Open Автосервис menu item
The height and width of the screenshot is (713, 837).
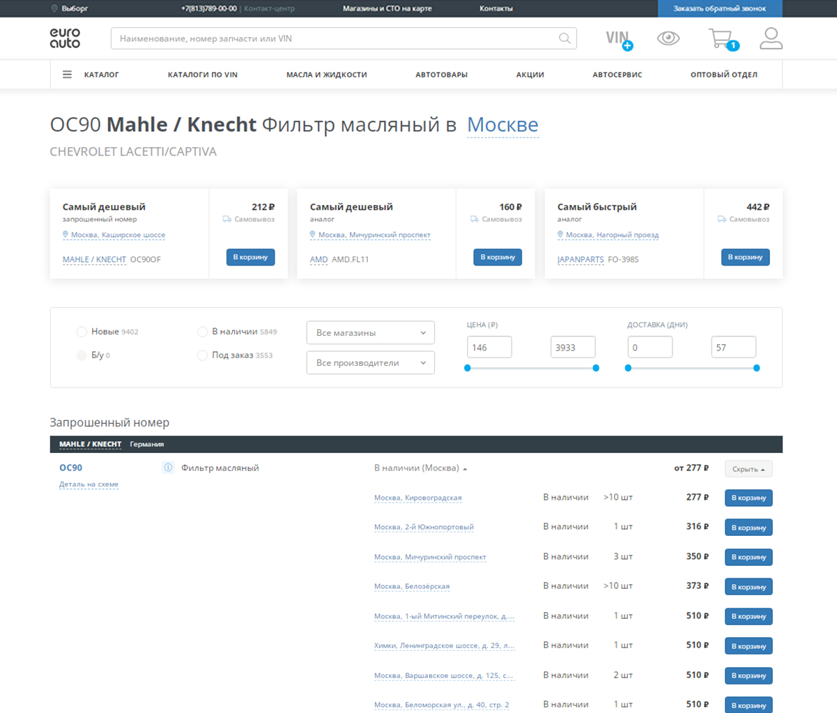tap(617, 75)
